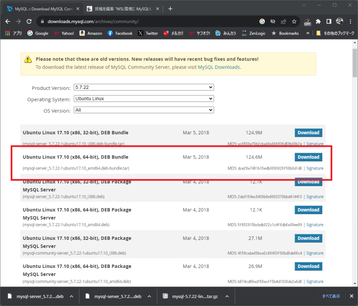Open Signature for community-server amd64.deb

coord(315,281)
